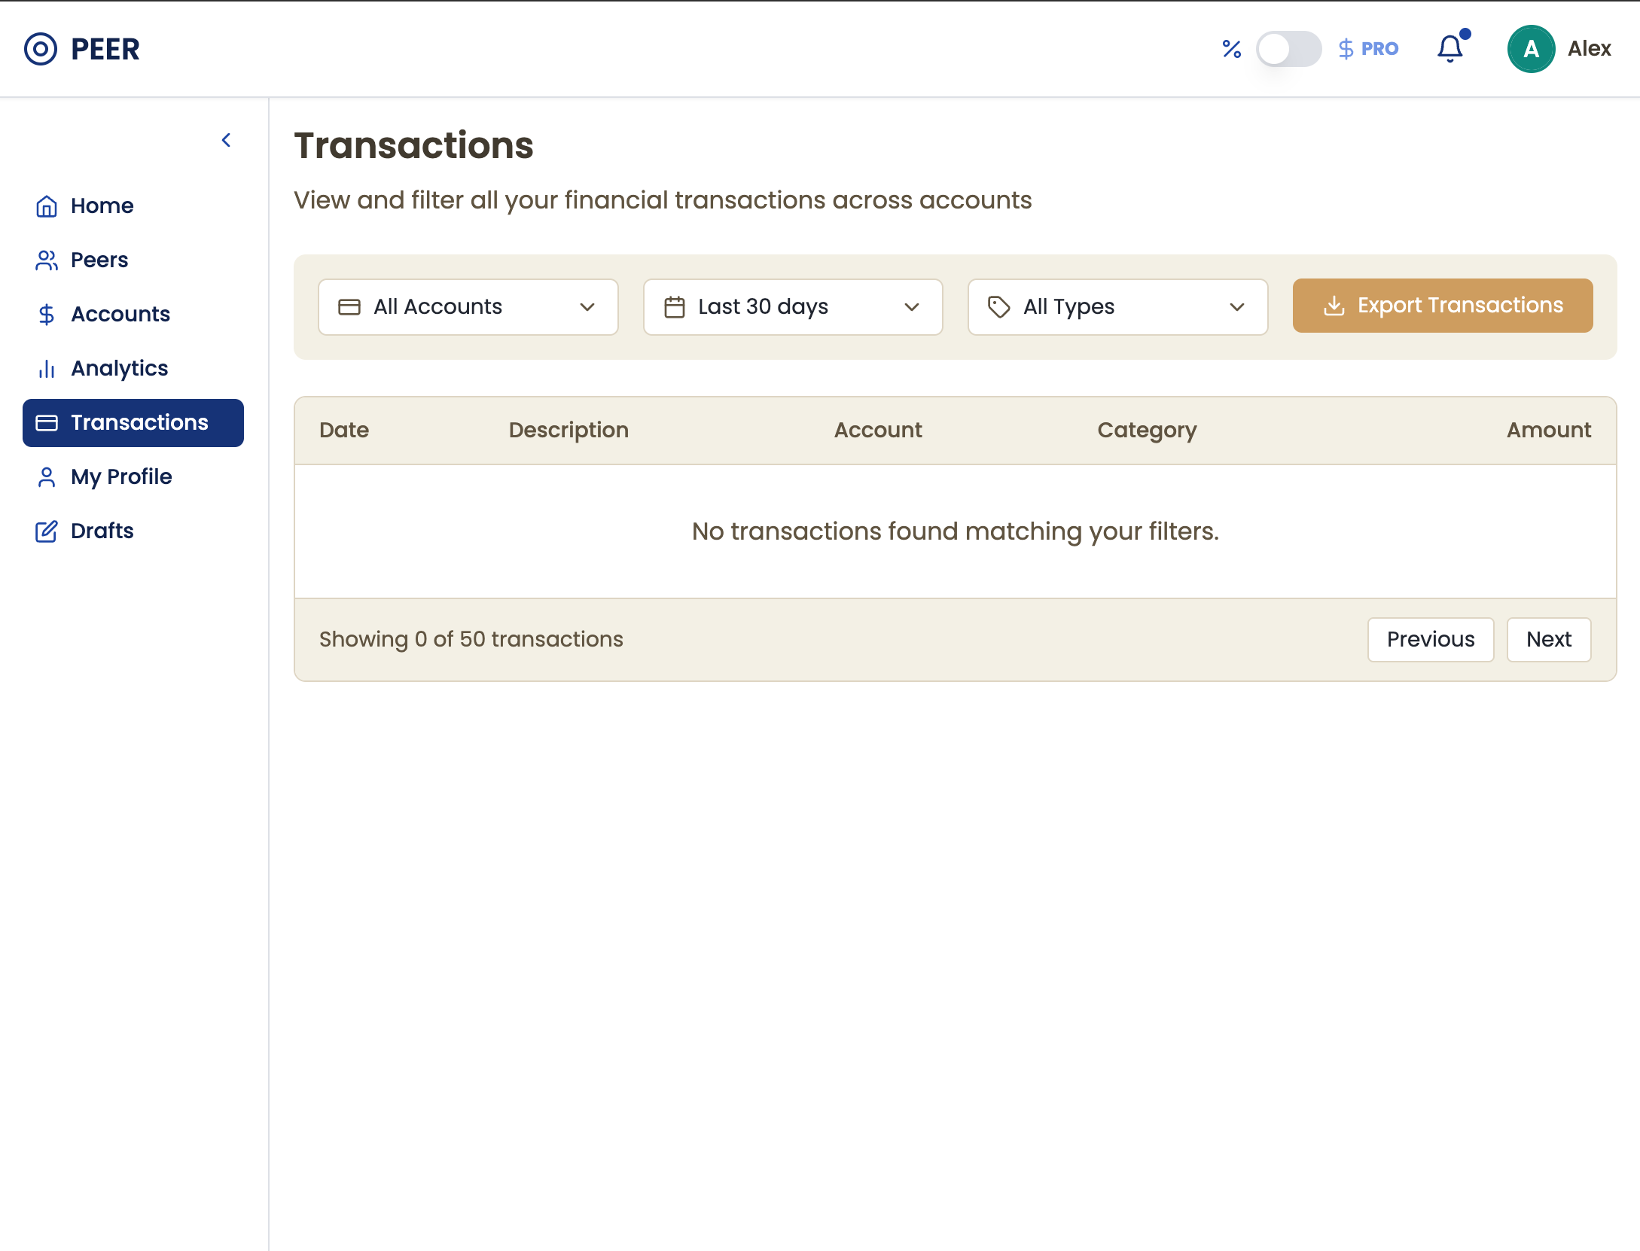Click the Analytics bar chart icon

(47, 369)
